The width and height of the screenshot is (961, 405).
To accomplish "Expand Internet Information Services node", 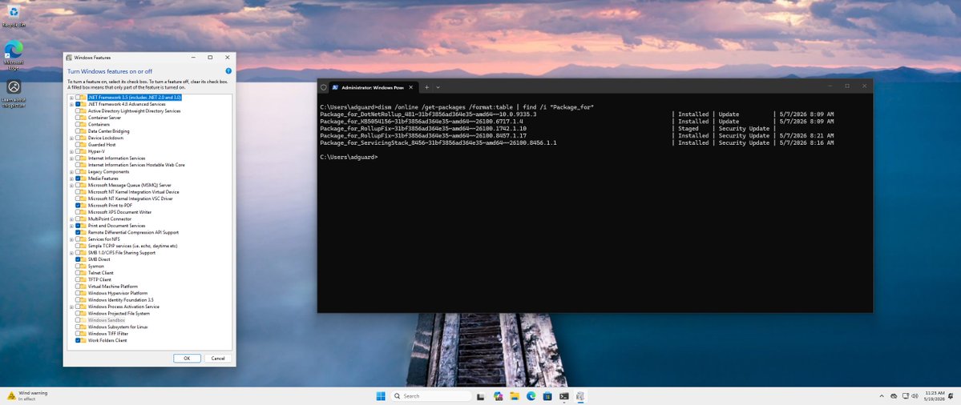I will pyautogui.click(x=71, y=158).
